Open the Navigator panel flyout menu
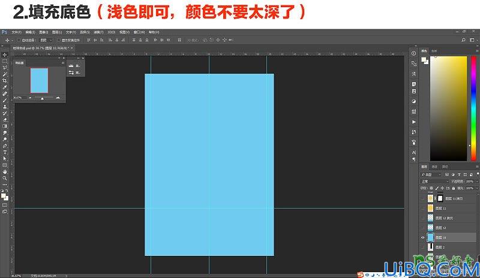 coord(63,63)
